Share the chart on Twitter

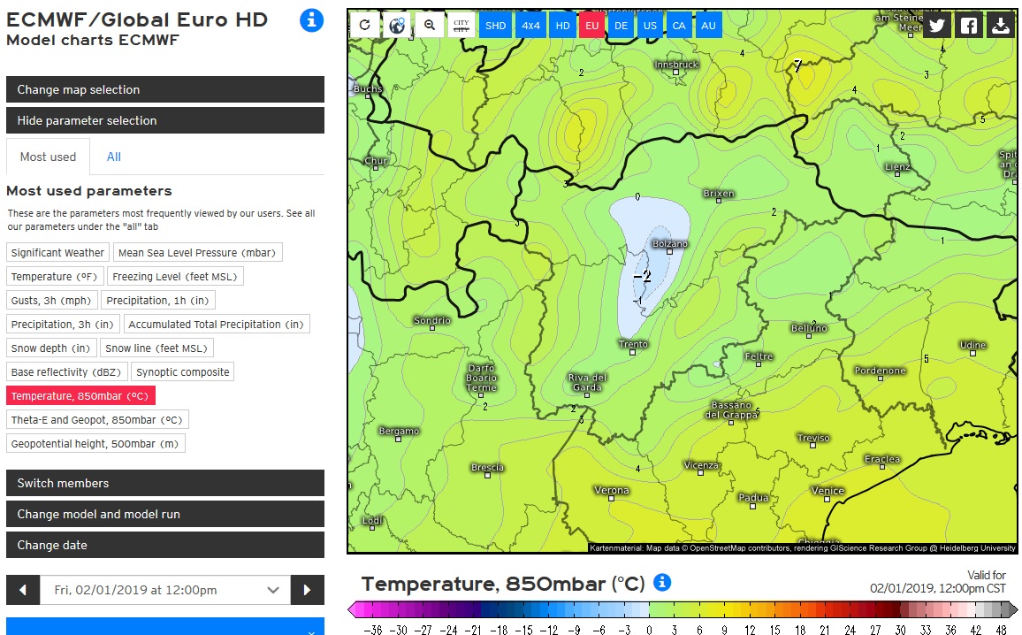coord(936,26)
